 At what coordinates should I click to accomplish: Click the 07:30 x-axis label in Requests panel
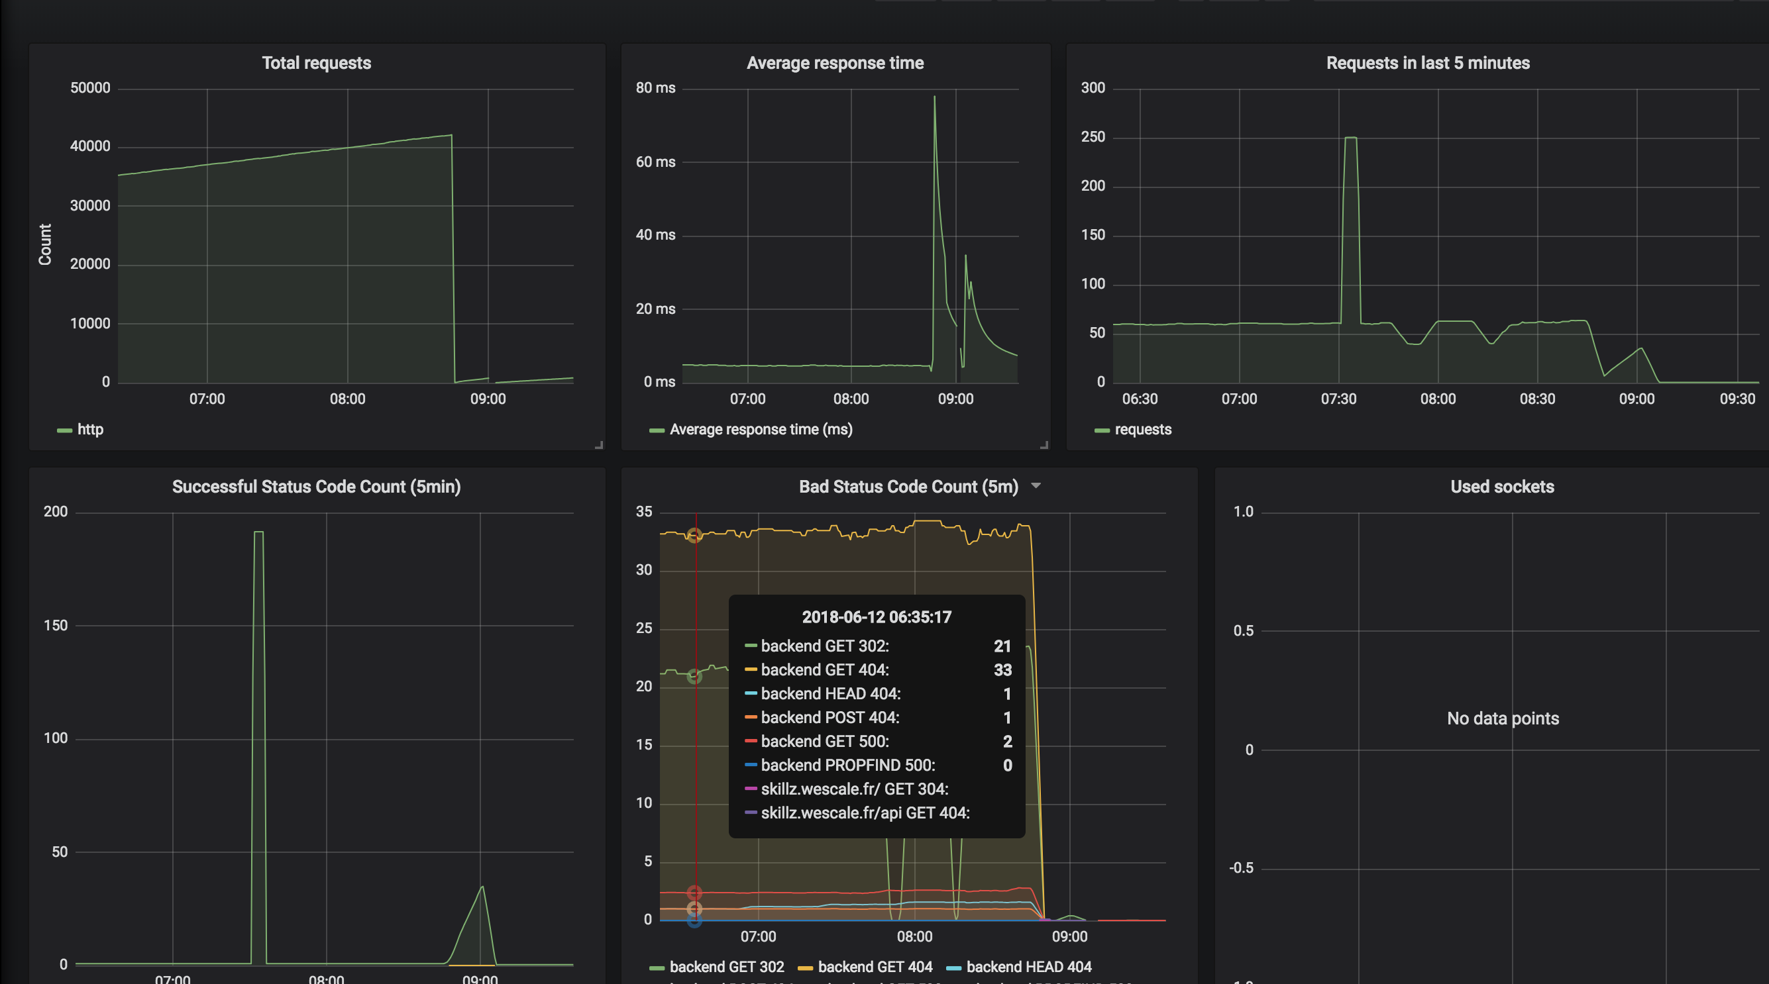click(1338, 399)
